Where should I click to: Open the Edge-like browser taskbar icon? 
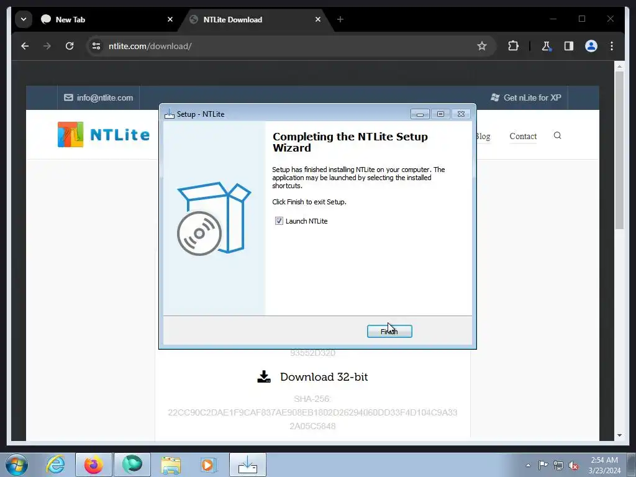(132, 465)
